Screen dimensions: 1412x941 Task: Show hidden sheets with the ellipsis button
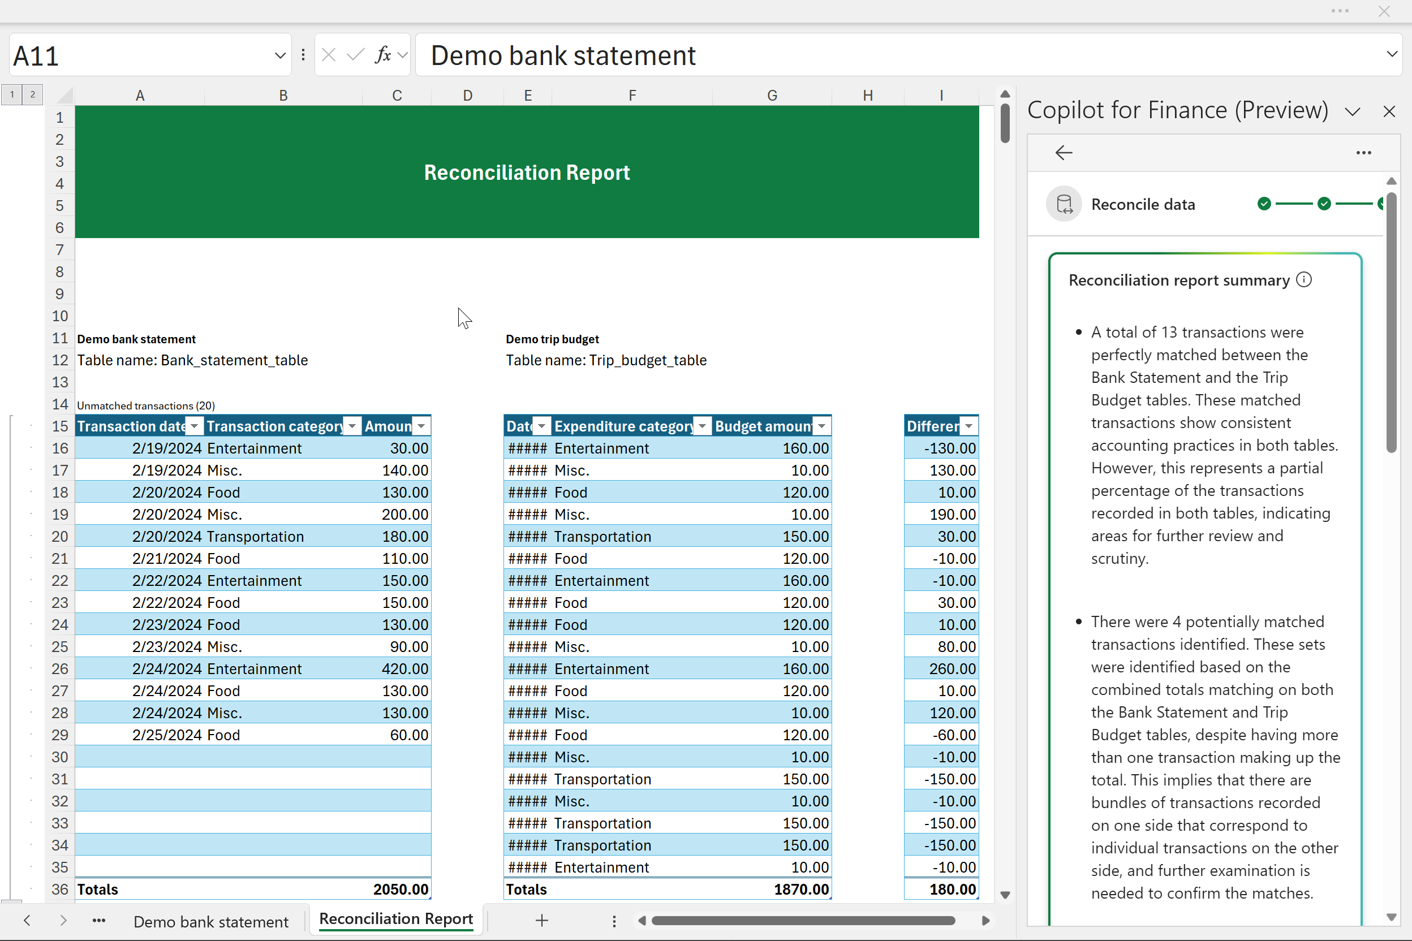click(99, 920)
